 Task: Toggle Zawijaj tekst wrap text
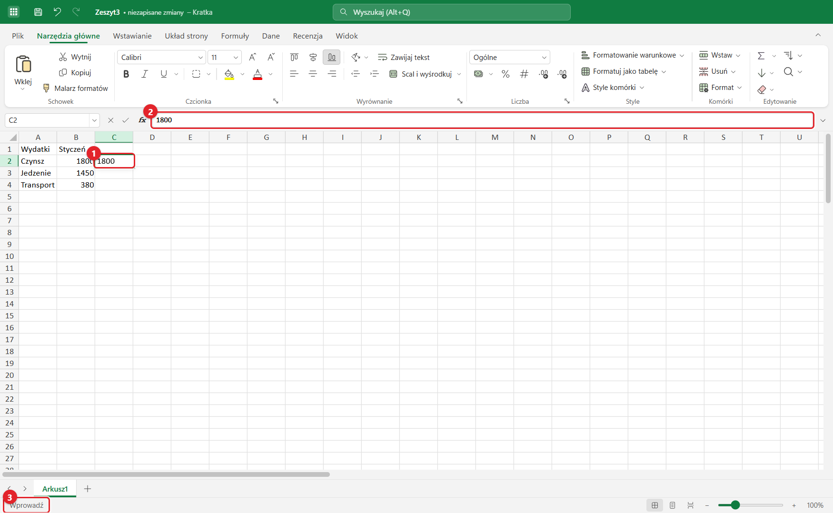click(404, 58)
